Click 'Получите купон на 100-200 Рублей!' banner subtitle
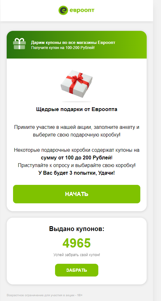 coord(63,47)
